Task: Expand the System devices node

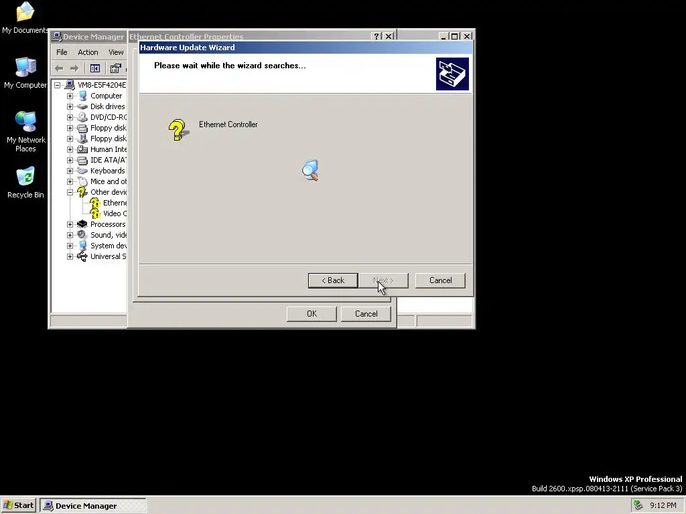Action: (70, 246)
